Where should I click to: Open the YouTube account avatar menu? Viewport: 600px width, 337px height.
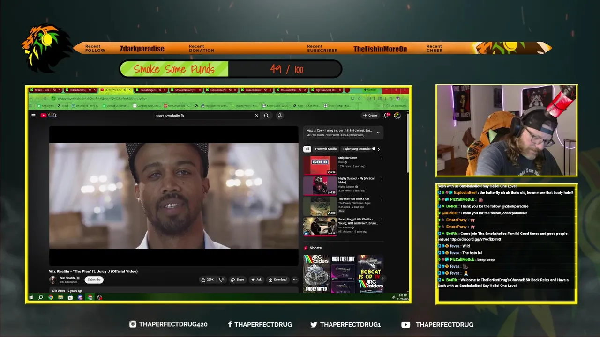click(397, 116)
